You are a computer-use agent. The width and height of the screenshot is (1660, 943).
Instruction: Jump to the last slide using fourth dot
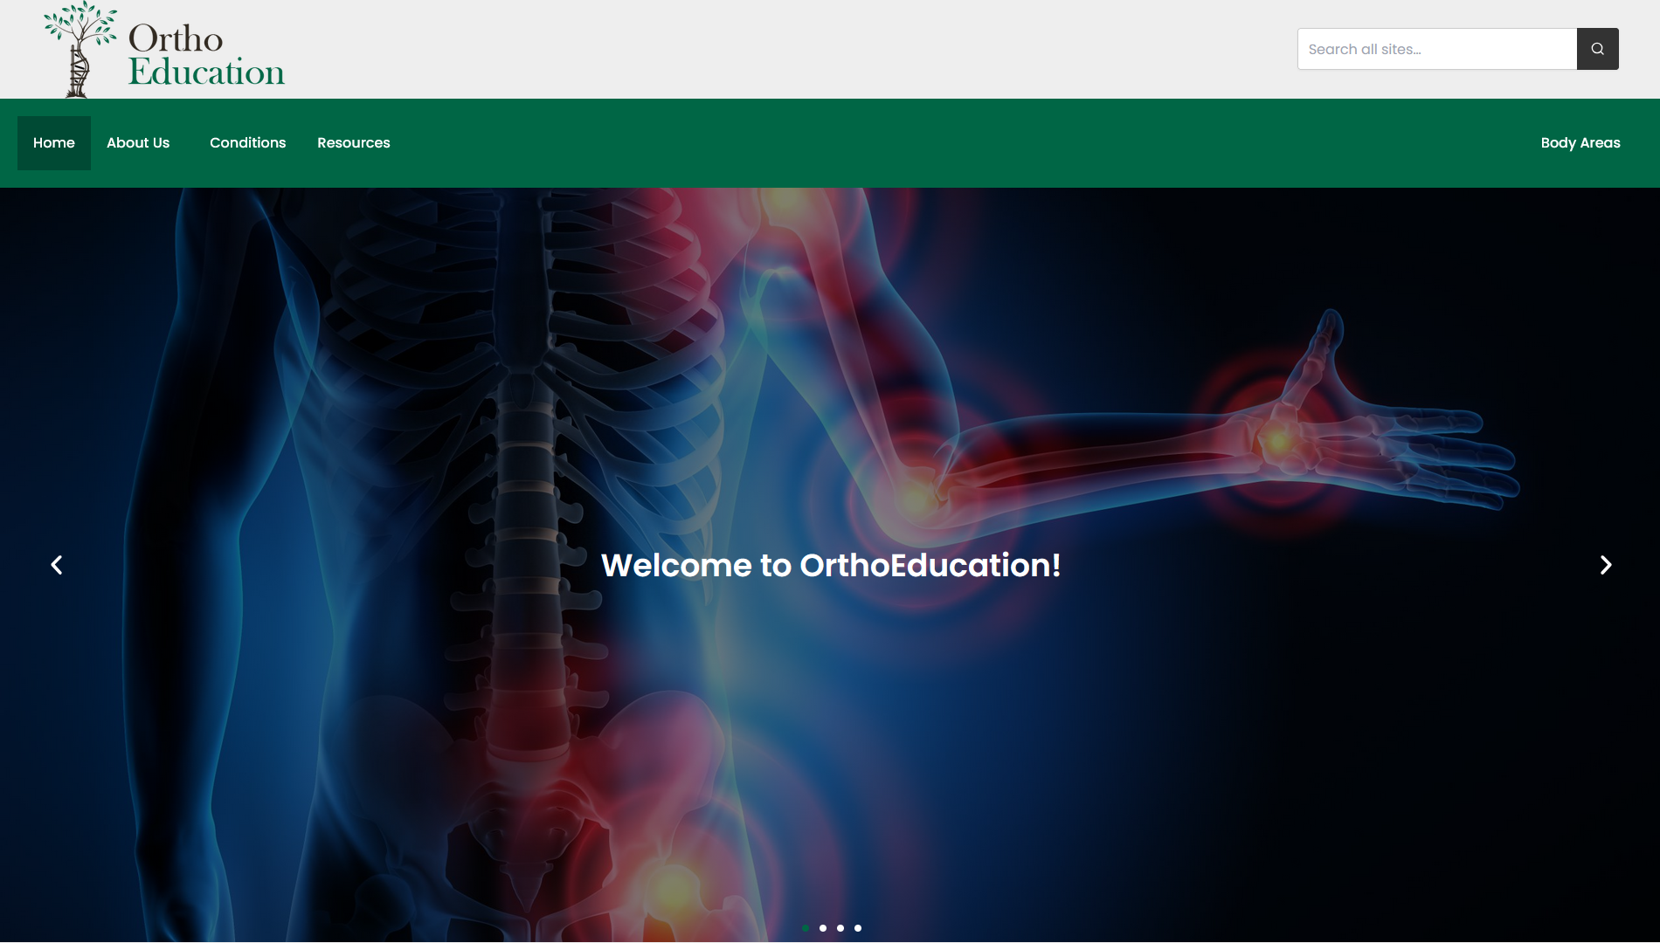(857, 928)
